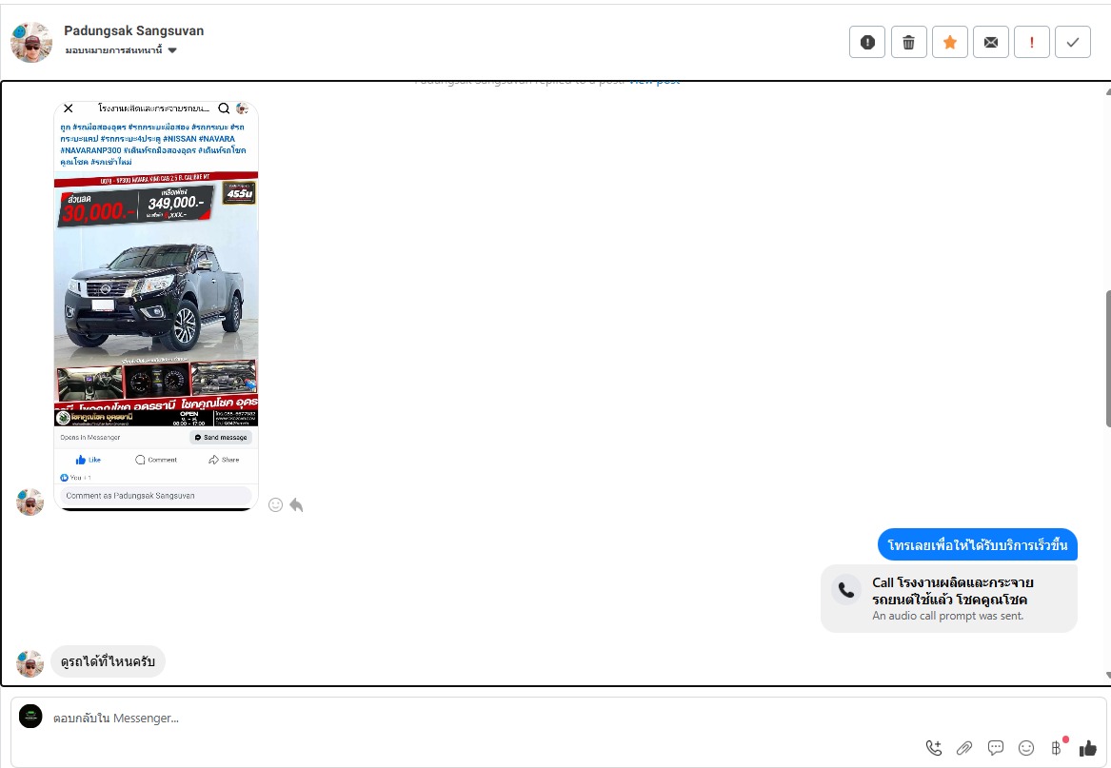React to the car post message with emoji
The width and height of the screenshot is (1111, 768).
tap(276, 504)
